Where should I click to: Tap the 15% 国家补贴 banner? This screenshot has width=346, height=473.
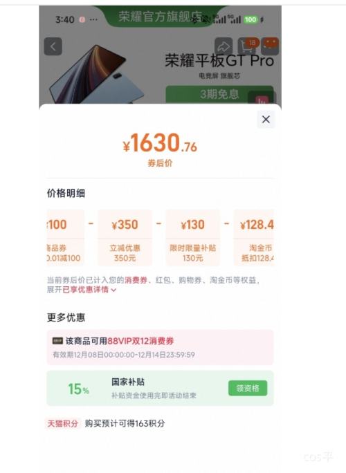click(x=160, y=388)
